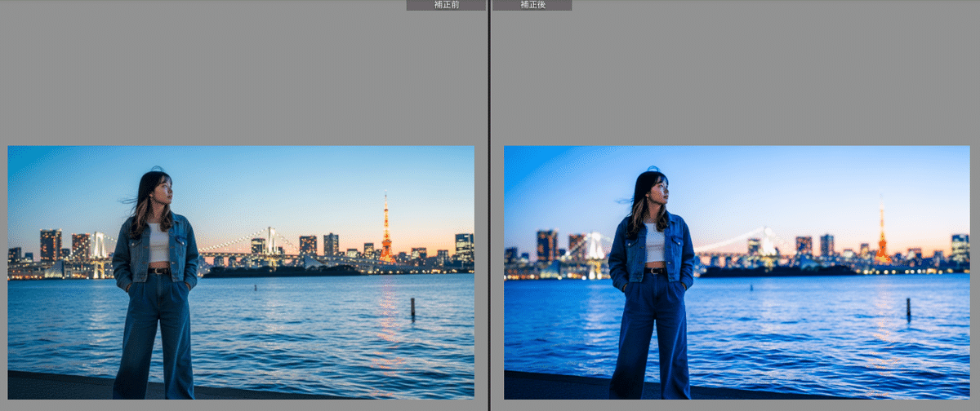Click the orange Tokyo Tower in the before photo
Screen dimensions: 980x411
385,232
